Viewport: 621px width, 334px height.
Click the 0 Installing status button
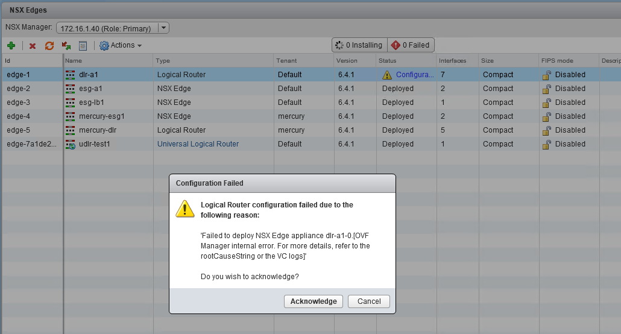[x=359, y=45]
